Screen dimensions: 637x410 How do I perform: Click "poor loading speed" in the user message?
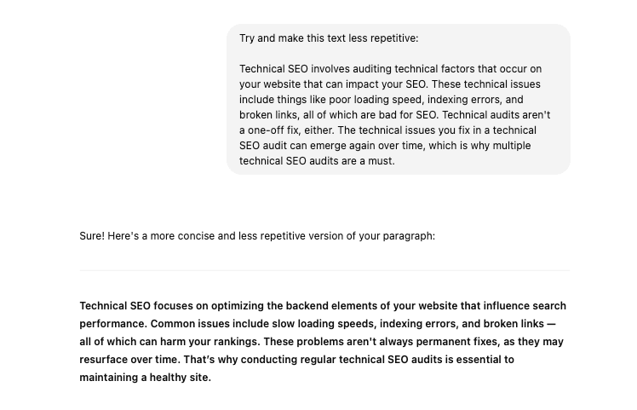pyautogui.click(x=374, y=100)
